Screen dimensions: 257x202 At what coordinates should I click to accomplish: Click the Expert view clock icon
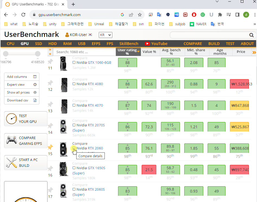point(35,85)
